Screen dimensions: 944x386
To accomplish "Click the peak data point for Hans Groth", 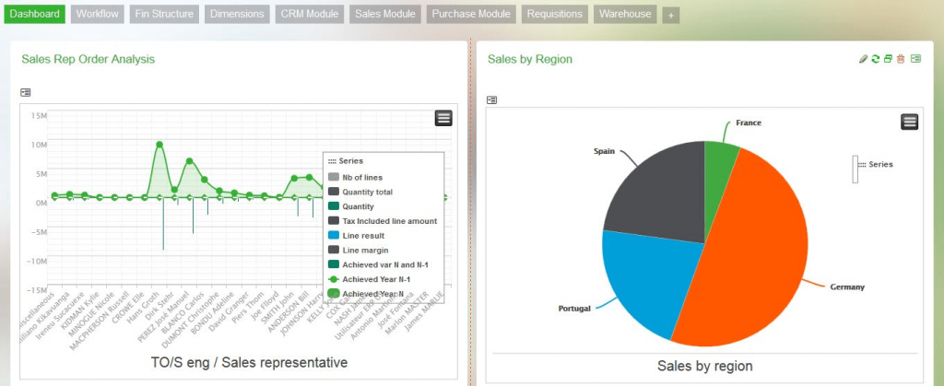I will point(159,145).
